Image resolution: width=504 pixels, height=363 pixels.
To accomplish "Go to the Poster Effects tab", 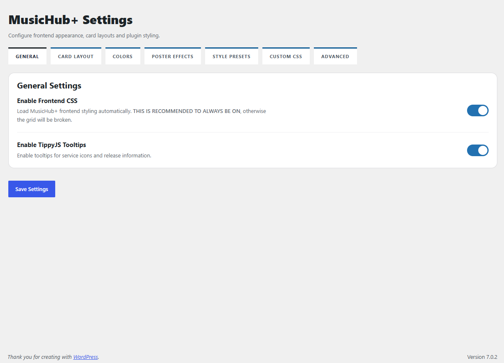I will coord(173,56).
